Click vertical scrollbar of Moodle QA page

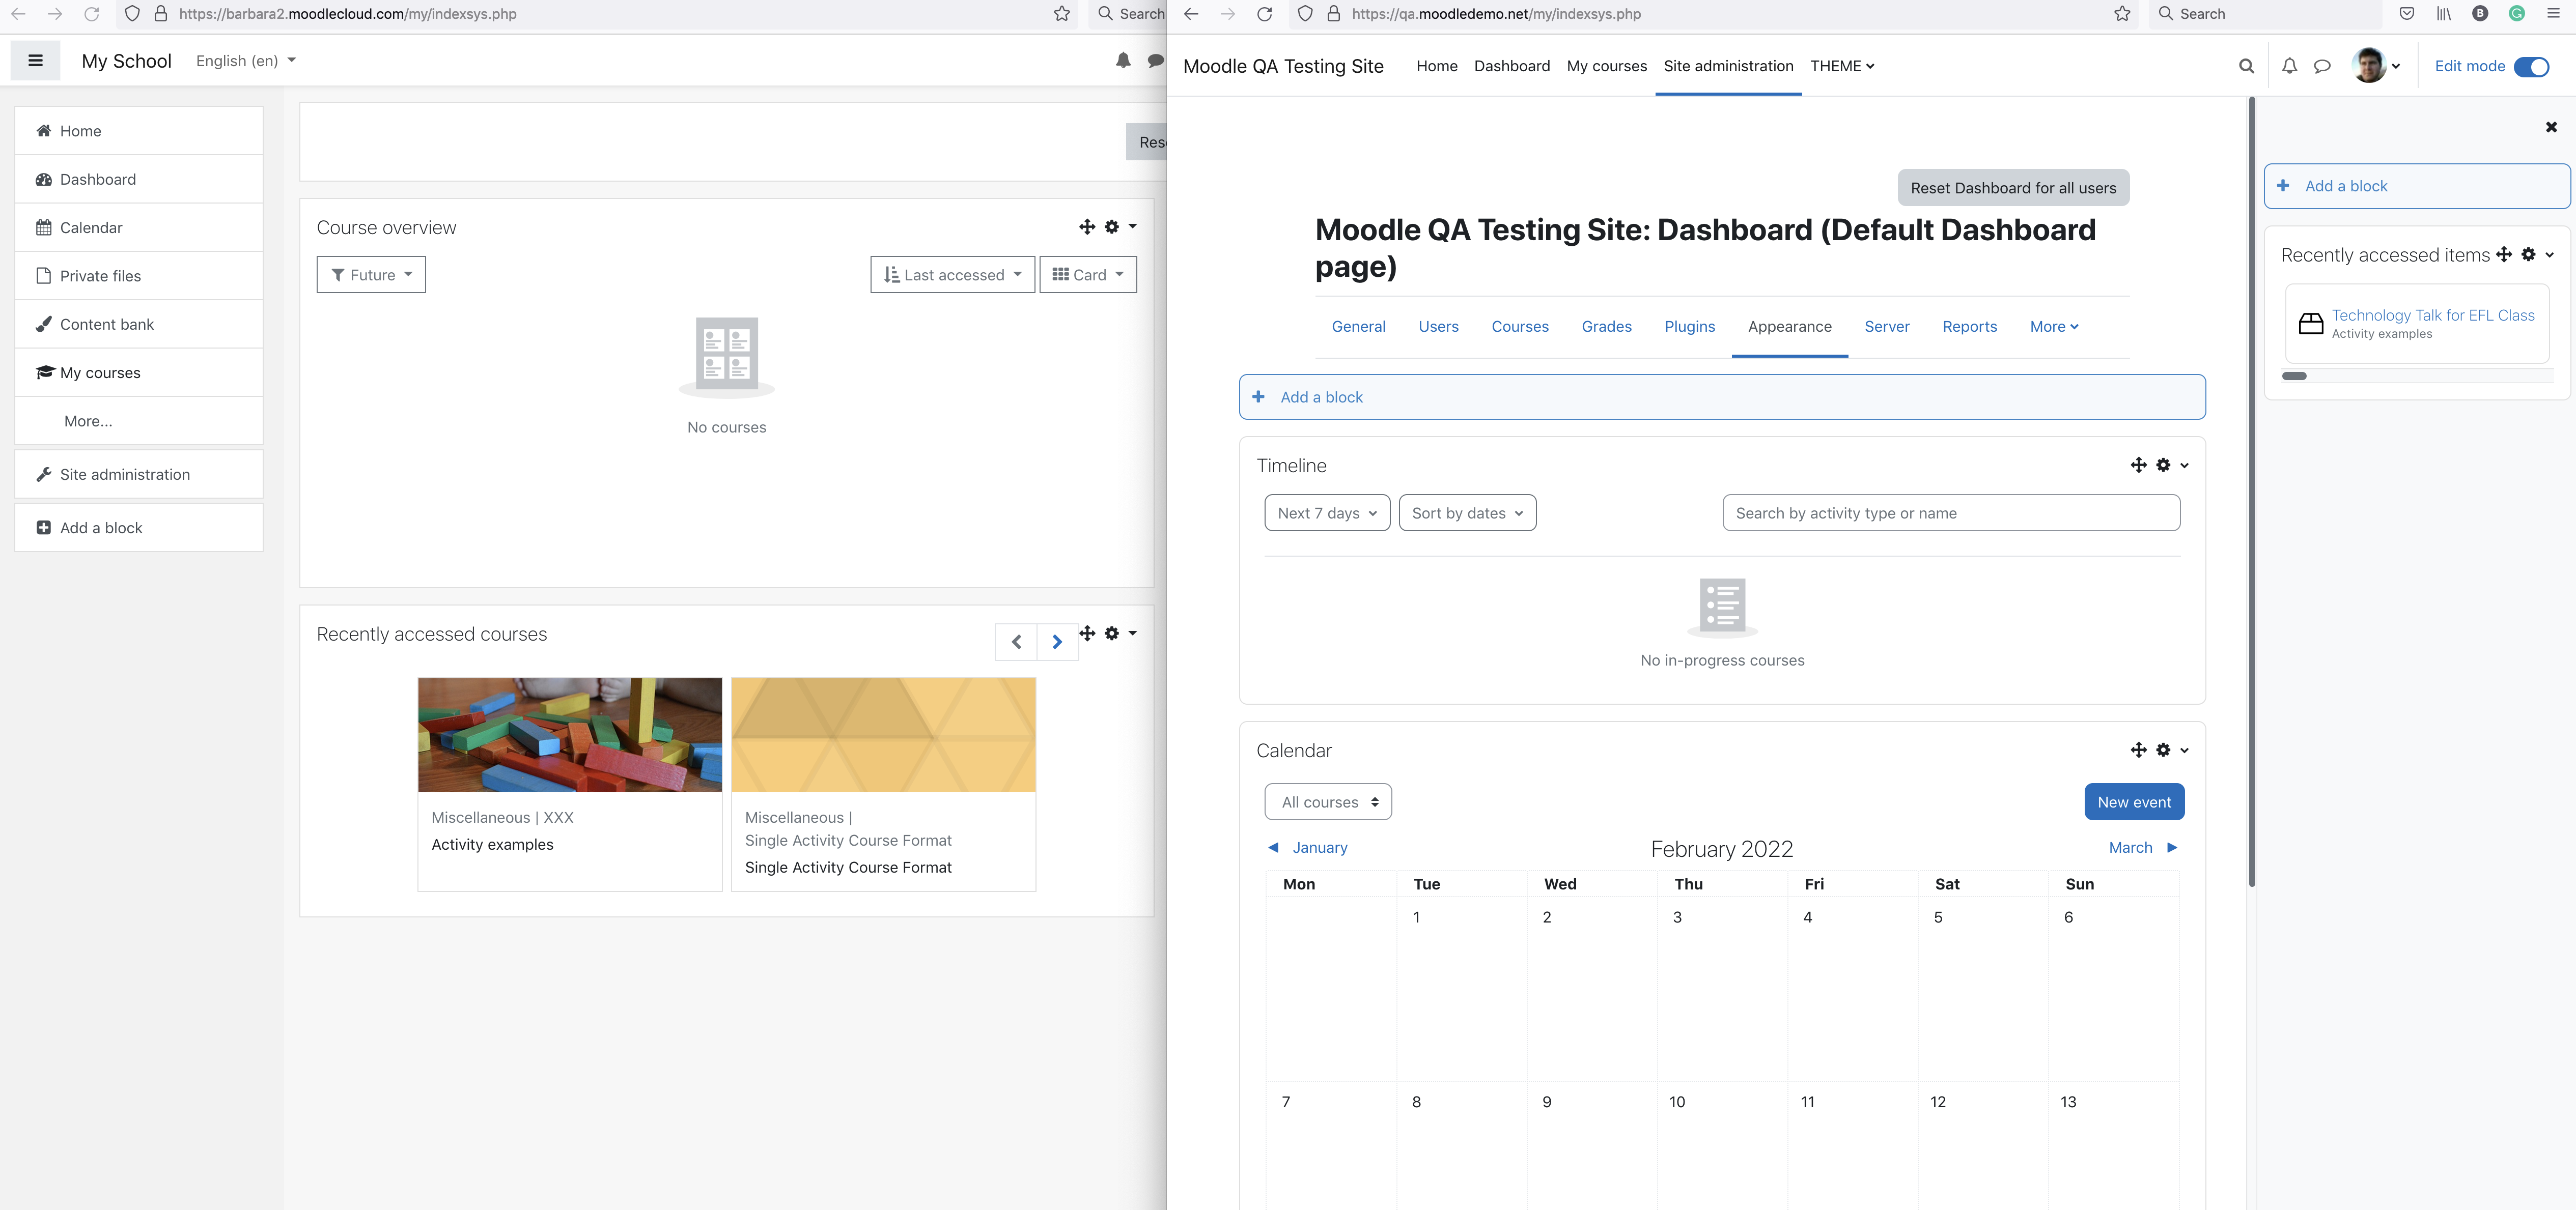pos(2251,491)
